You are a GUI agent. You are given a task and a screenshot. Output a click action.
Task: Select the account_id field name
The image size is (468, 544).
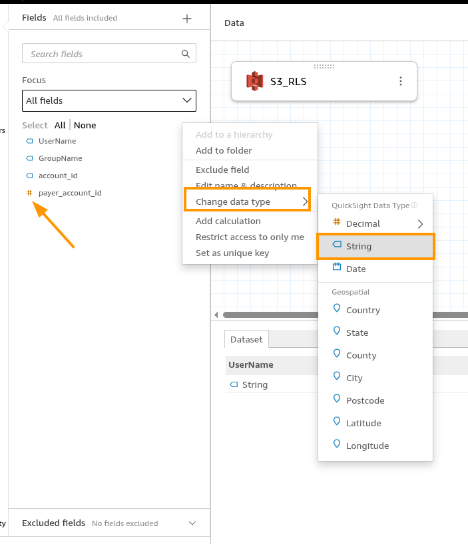tap(58, 176)
